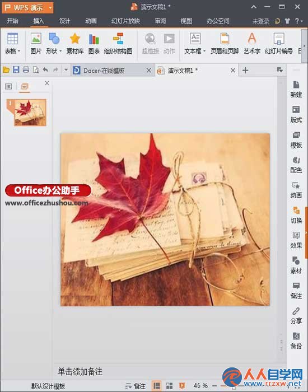308x392 pixels.
Task: Select slide 1 thumbnail in panel
Action: (x=30, y=112)
